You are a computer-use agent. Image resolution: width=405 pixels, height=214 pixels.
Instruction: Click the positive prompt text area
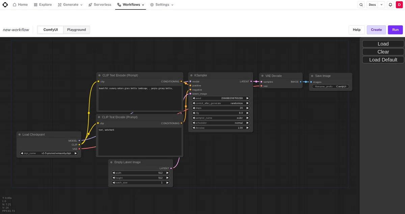pyautogui.click(x=140, y=98)
